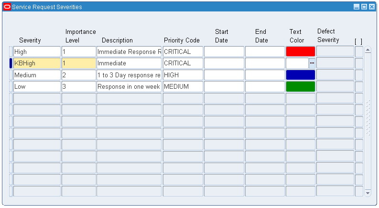379x208 pixels.
Task: Click the Severity field containing Low
Action: click(37, 86)
